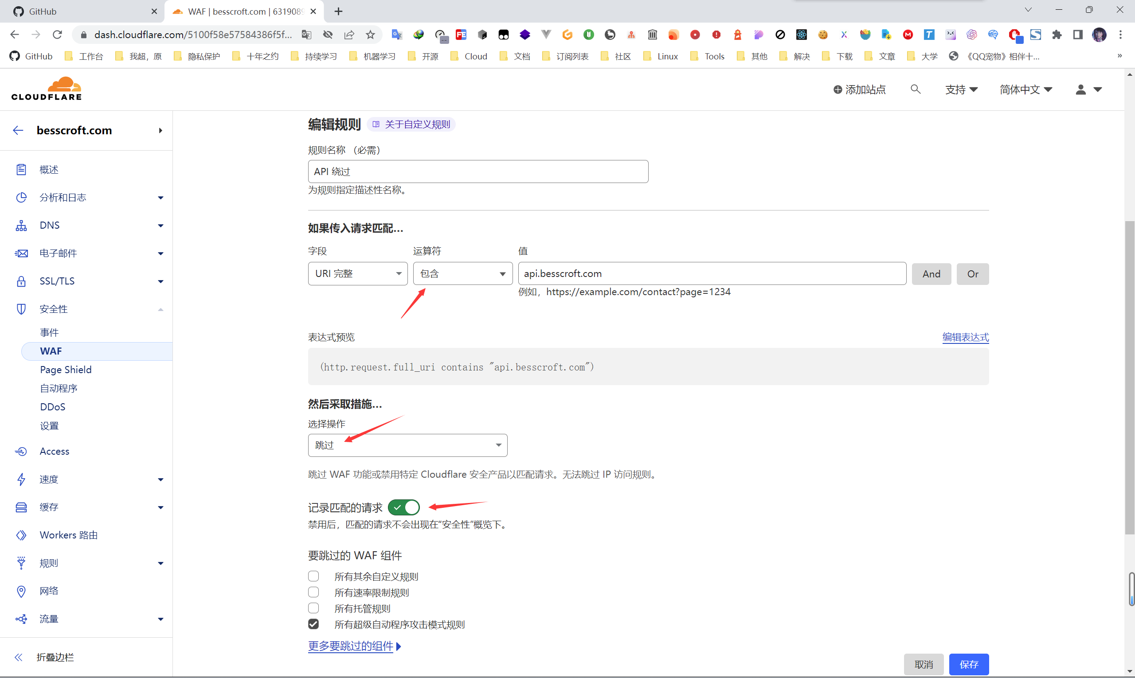Click the browser back arrow

click(15, 35)
